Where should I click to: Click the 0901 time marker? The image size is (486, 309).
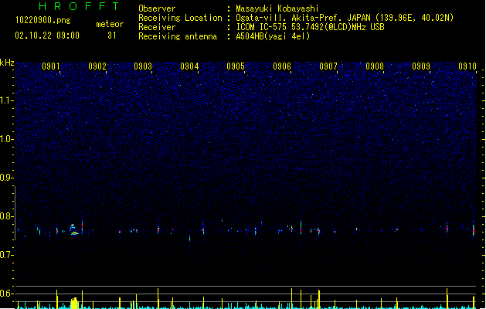pyautogui.click(x=51, y=66)
